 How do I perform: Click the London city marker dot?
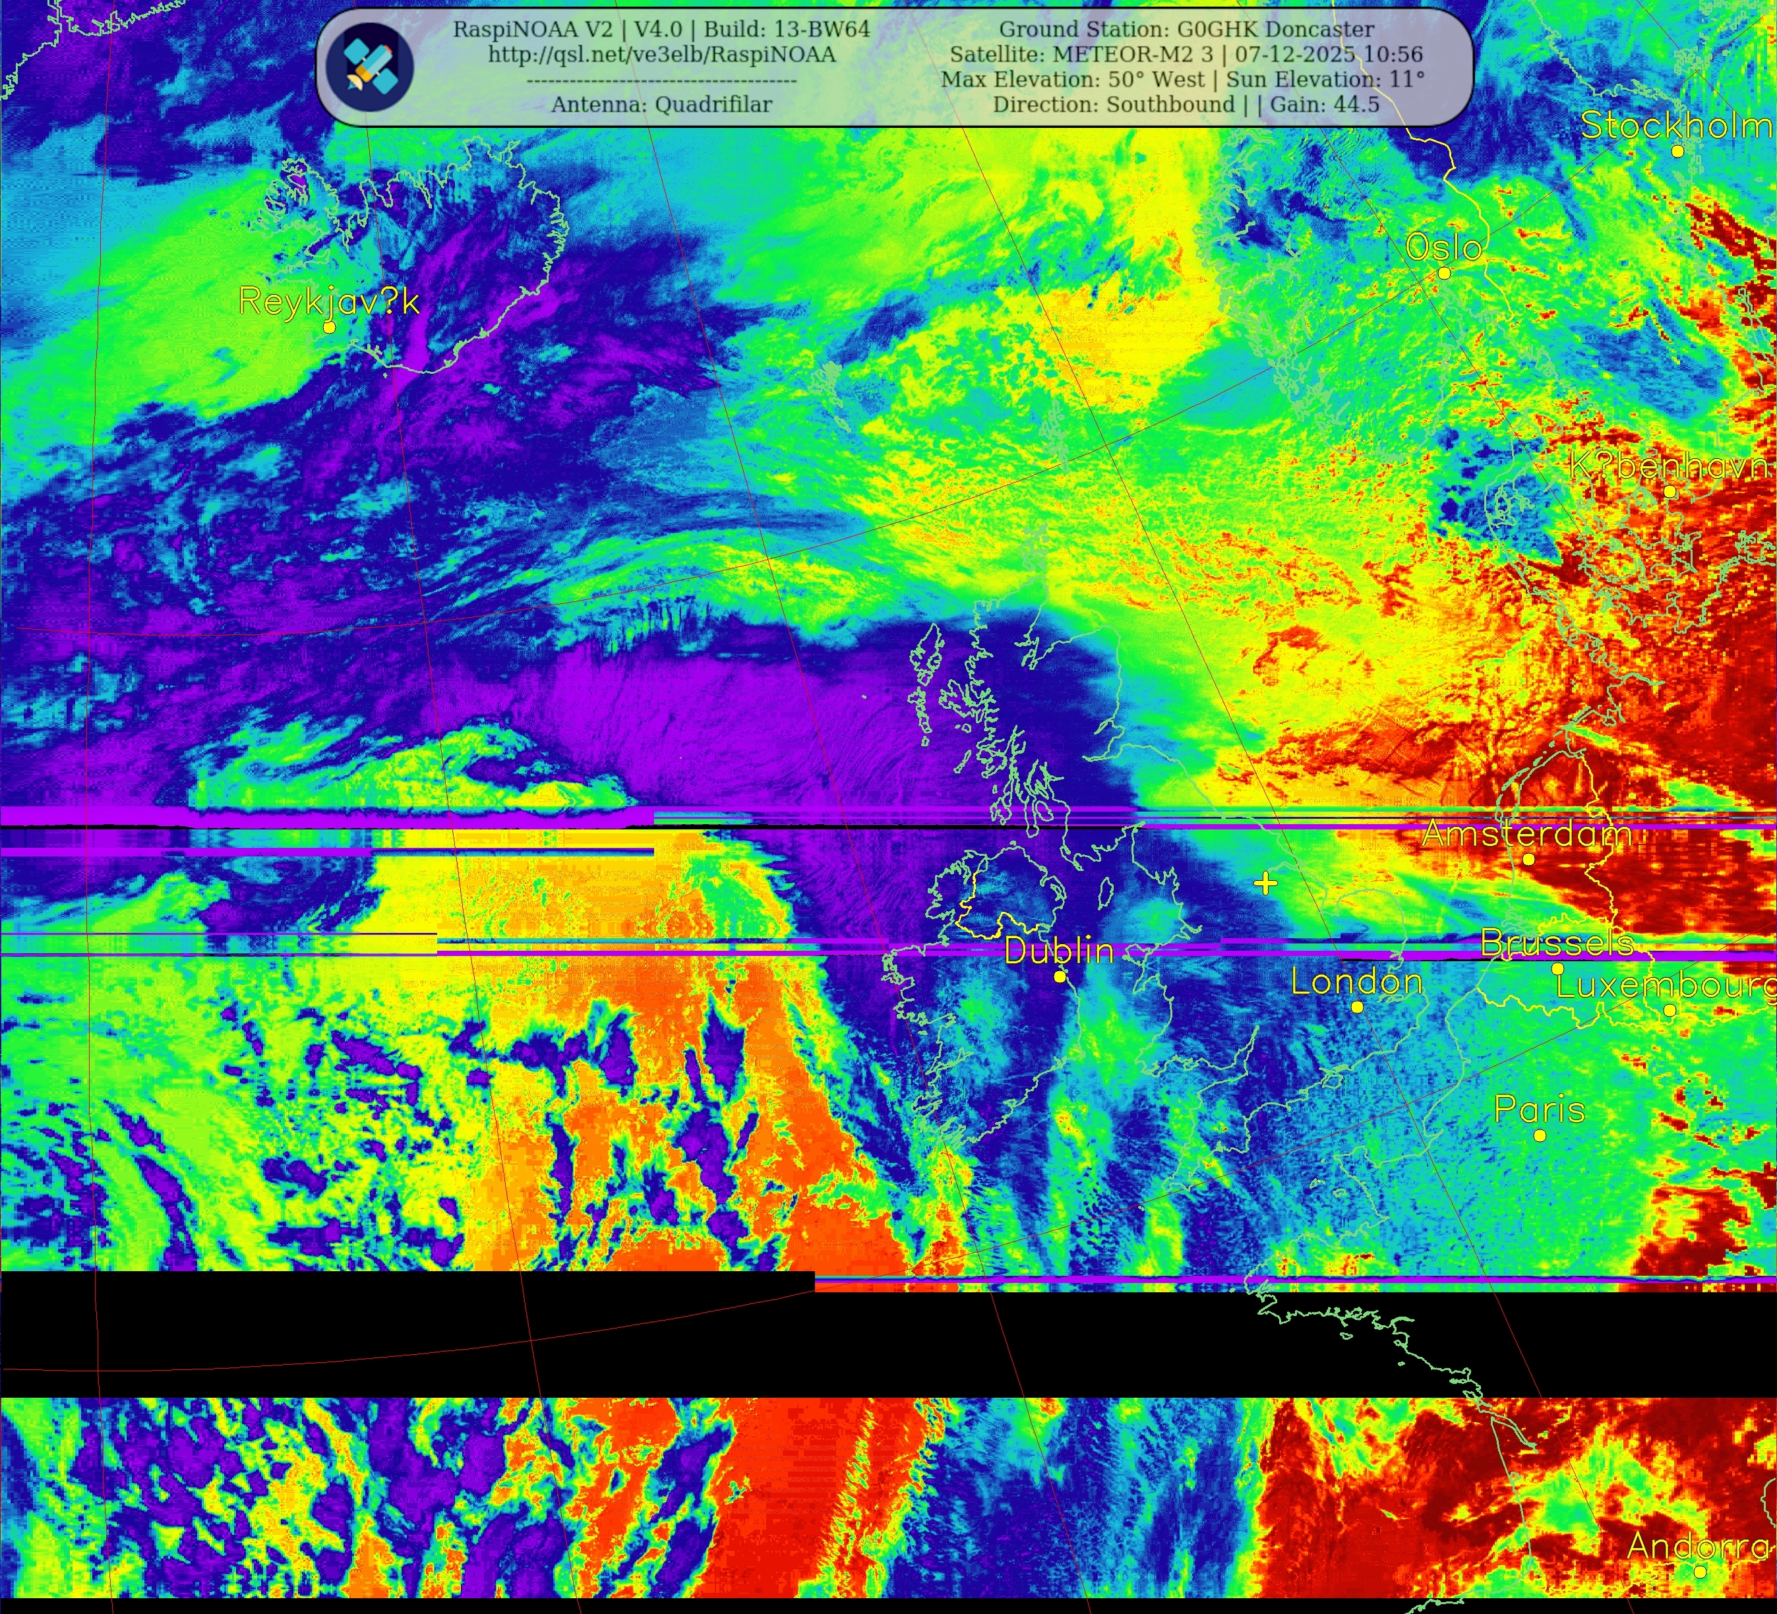click(1358, 1007)
